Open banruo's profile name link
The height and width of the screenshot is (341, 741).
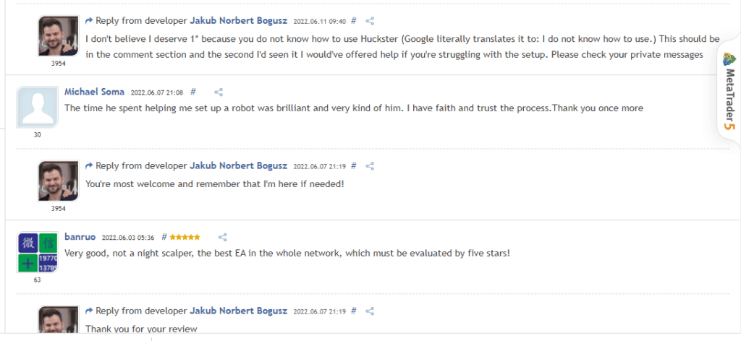80,237
